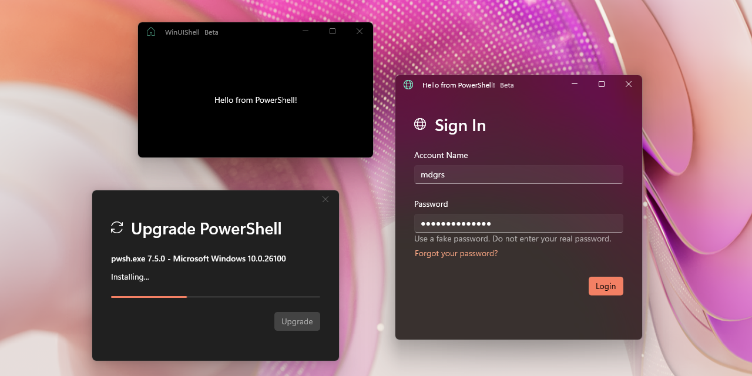This screenshot has width=752, height=376.
Task: Click the Beta label in Sign In title bar
Action: point(507,85)
